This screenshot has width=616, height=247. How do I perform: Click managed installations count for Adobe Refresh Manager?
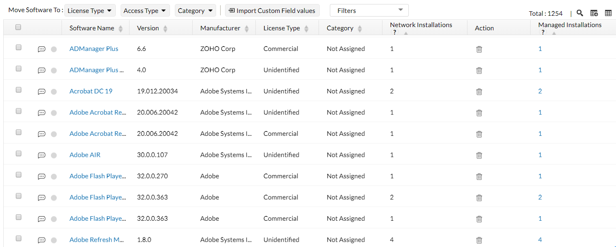[x=540, y=240]
